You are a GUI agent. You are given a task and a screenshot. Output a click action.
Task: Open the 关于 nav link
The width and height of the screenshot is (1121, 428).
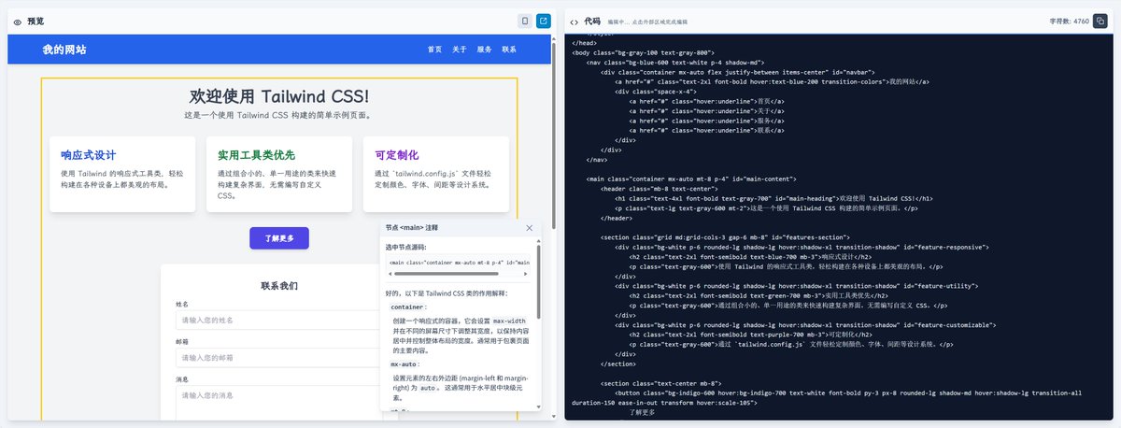(x=460, y=50)
